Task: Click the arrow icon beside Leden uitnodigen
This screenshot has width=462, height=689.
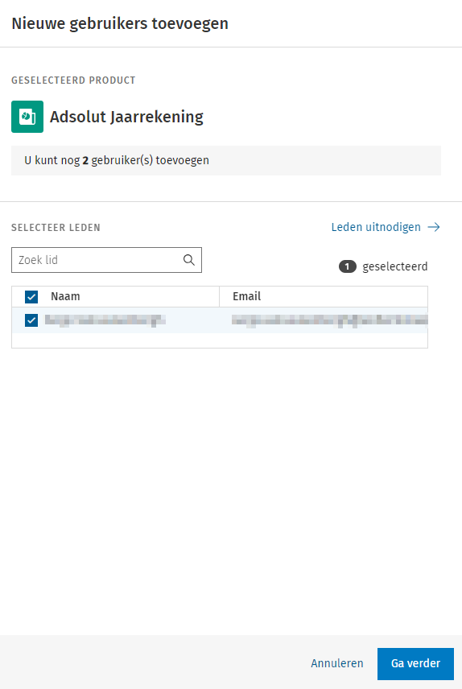Action: click(x=434, y=227)
